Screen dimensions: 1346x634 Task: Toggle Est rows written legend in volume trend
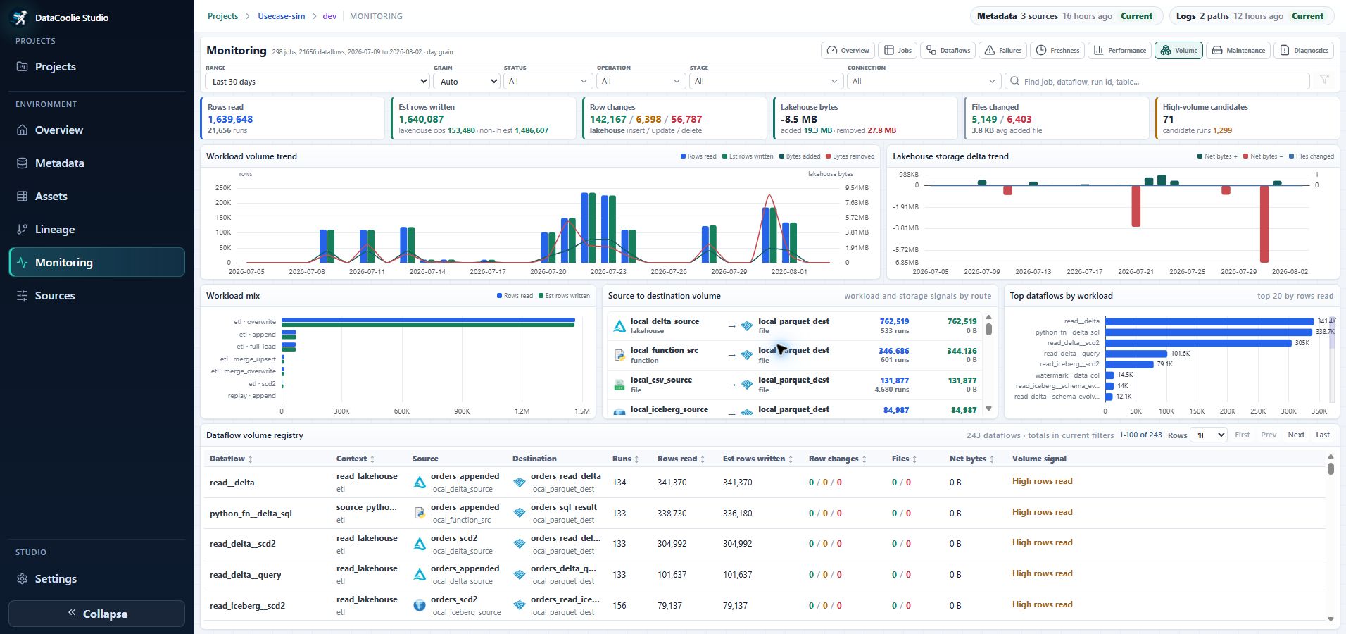pyautogui.click(x=748, y=156)
